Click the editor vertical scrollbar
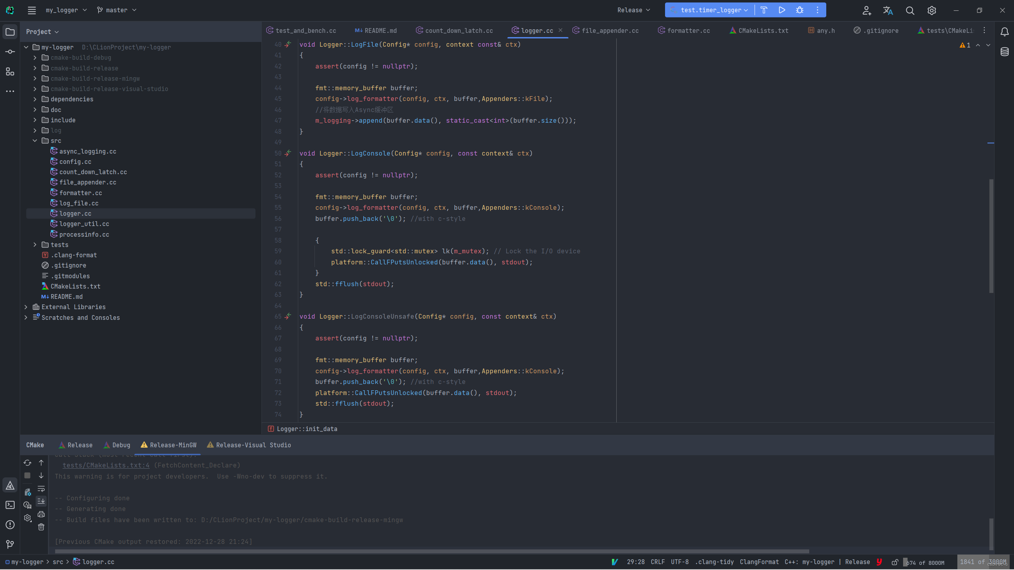This screenshot has height=570, width=1014. click(991, 236)
